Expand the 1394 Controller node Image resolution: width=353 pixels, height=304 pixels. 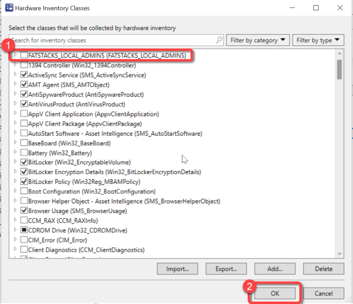15,65
